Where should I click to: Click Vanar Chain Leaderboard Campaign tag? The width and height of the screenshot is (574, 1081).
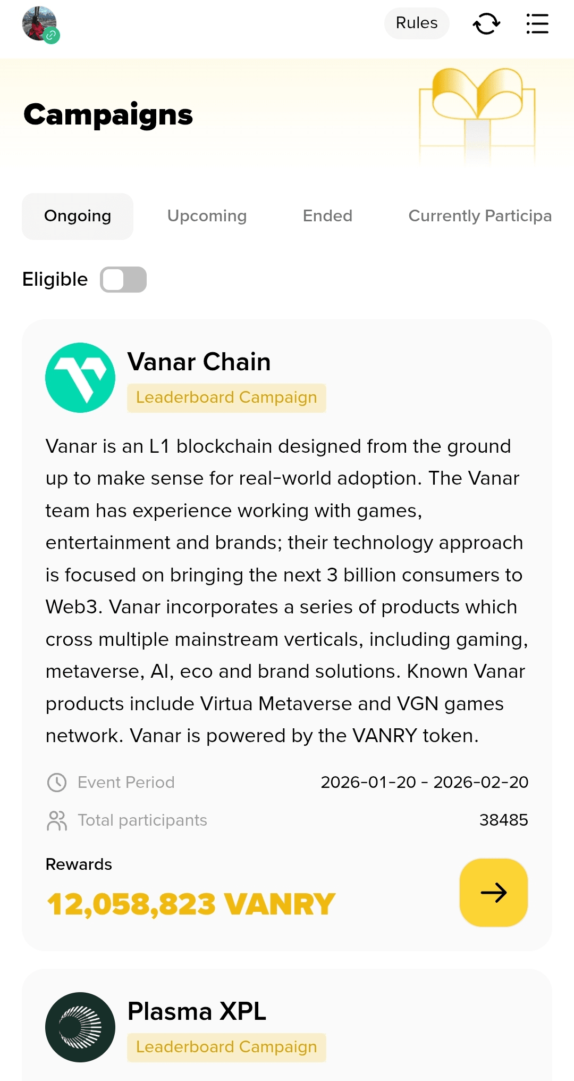(226, 398)
